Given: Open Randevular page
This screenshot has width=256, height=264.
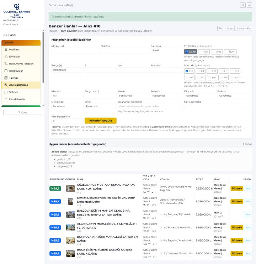Looking at the screenshot, I should coord(21,71).
